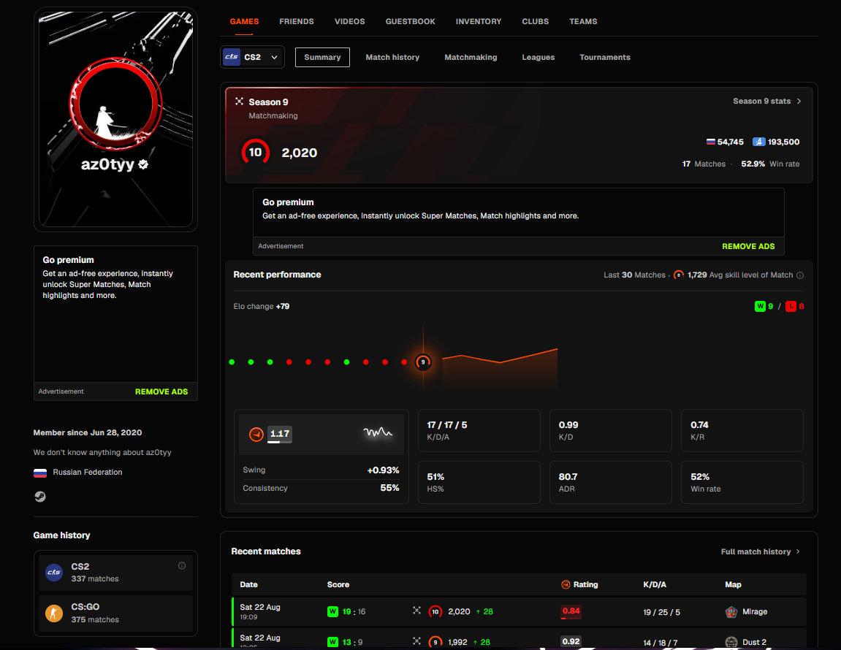This screenshot has width=841, height=650.
Task: Click the Russian flag ranking icon
Action: 711,142
